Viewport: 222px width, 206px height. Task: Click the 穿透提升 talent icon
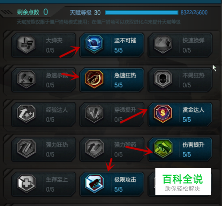[x=94, y=114]
